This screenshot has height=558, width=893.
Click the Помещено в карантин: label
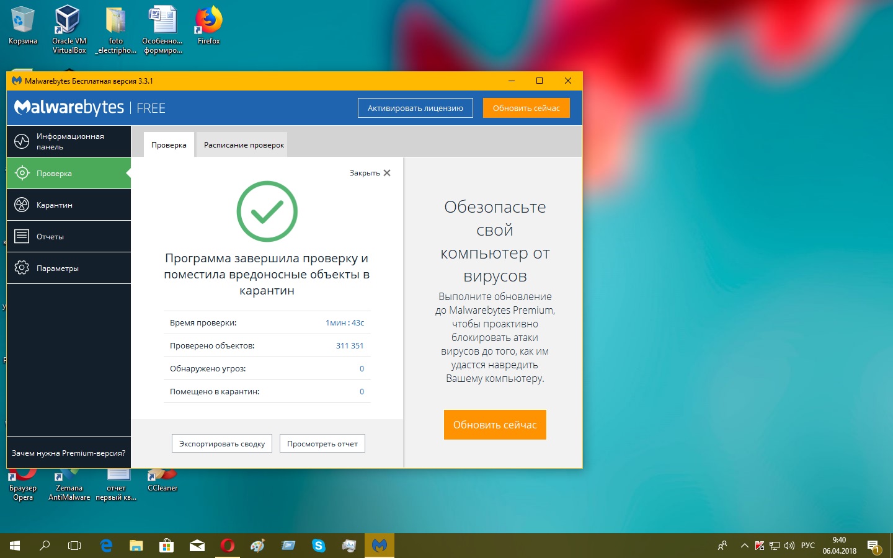[215, 391]
